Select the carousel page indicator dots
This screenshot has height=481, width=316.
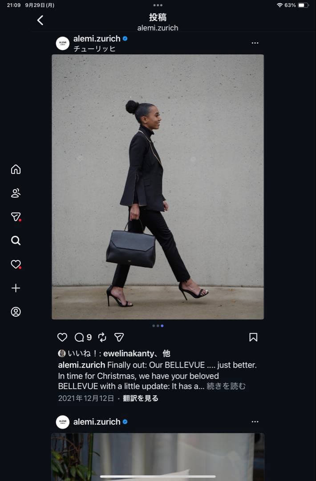click(158, 326)
